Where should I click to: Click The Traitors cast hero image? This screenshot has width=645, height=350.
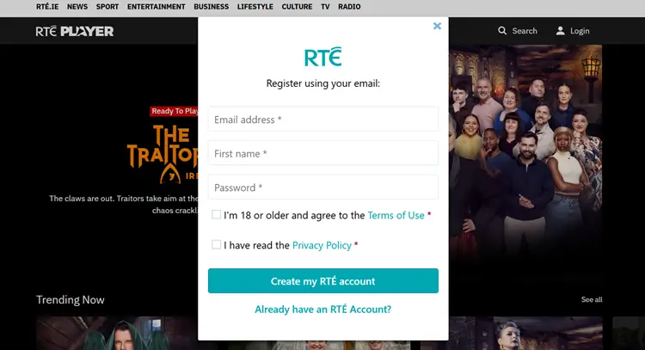click(525, 152)
